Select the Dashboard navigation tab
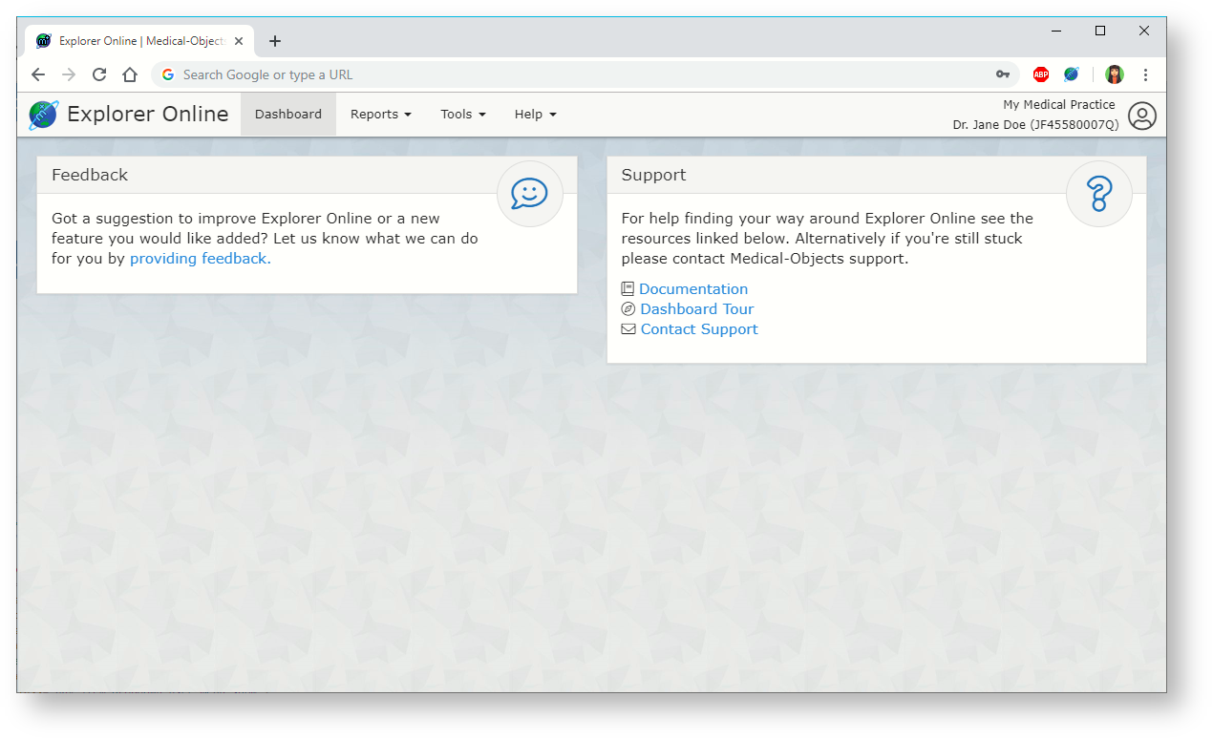 point(288,115)
